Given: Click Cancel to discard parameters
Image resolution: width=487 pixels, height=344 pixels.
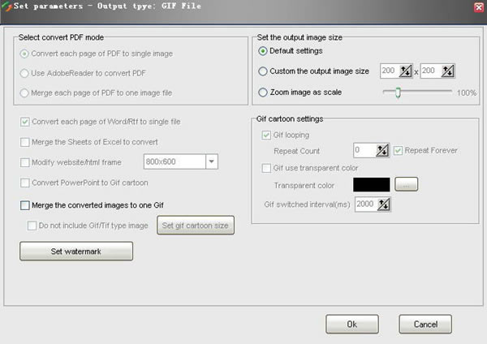Looking at the screenshot, I should tap(425, 325).
